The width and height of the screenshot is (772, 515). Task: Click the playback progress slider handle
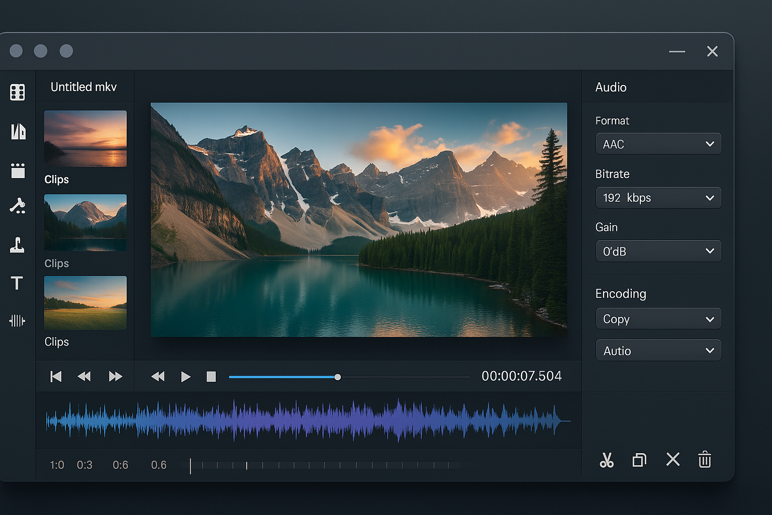point(338,377)
